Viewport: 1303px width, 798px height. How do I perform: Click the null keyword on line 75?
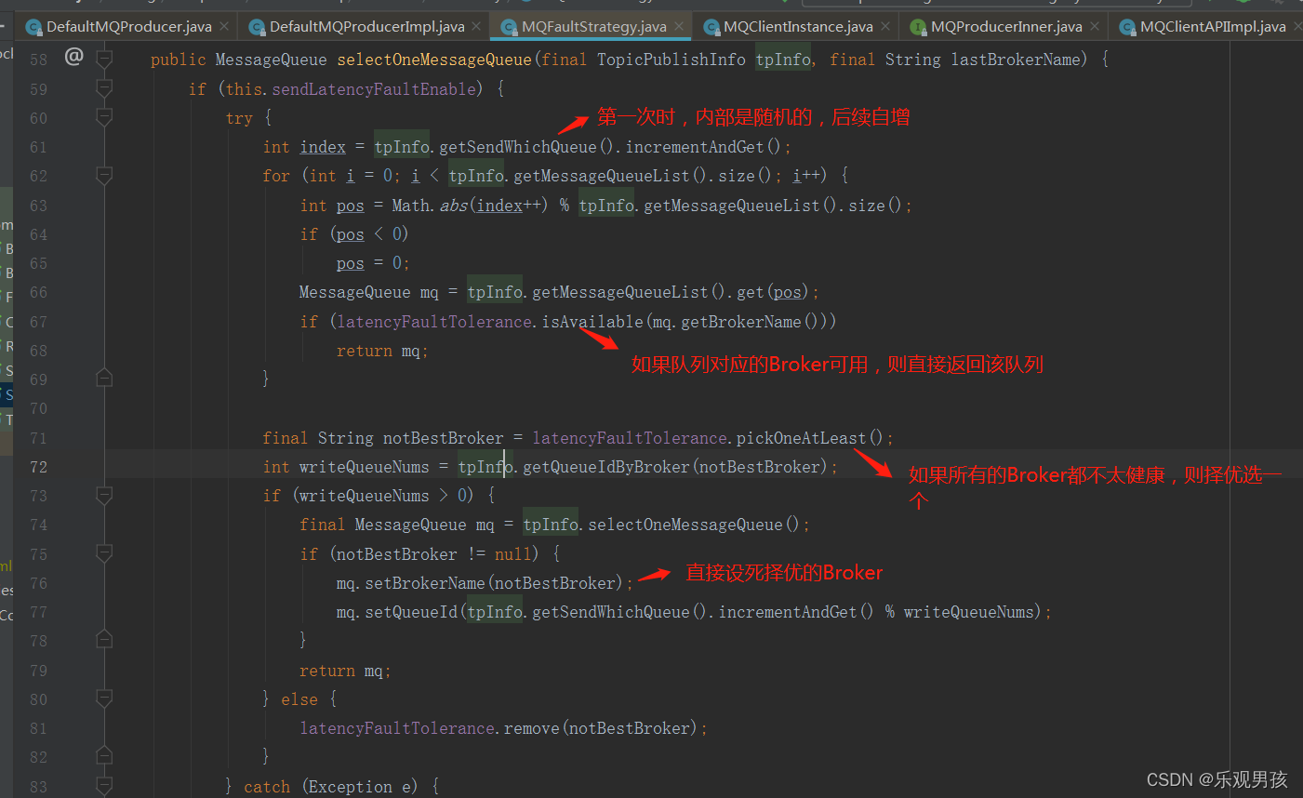(x=513, y=554)
